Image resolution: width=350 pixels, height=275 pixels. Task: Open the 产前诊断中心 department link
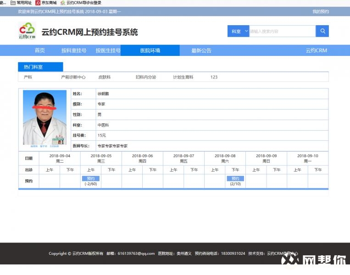(x=73, y=77)
